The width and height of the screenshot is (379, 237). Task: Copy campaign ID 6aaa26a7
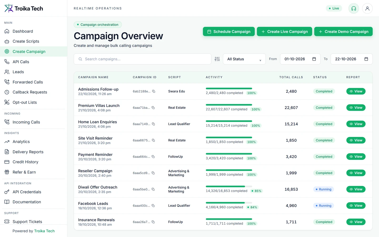[x=153, y=222]
